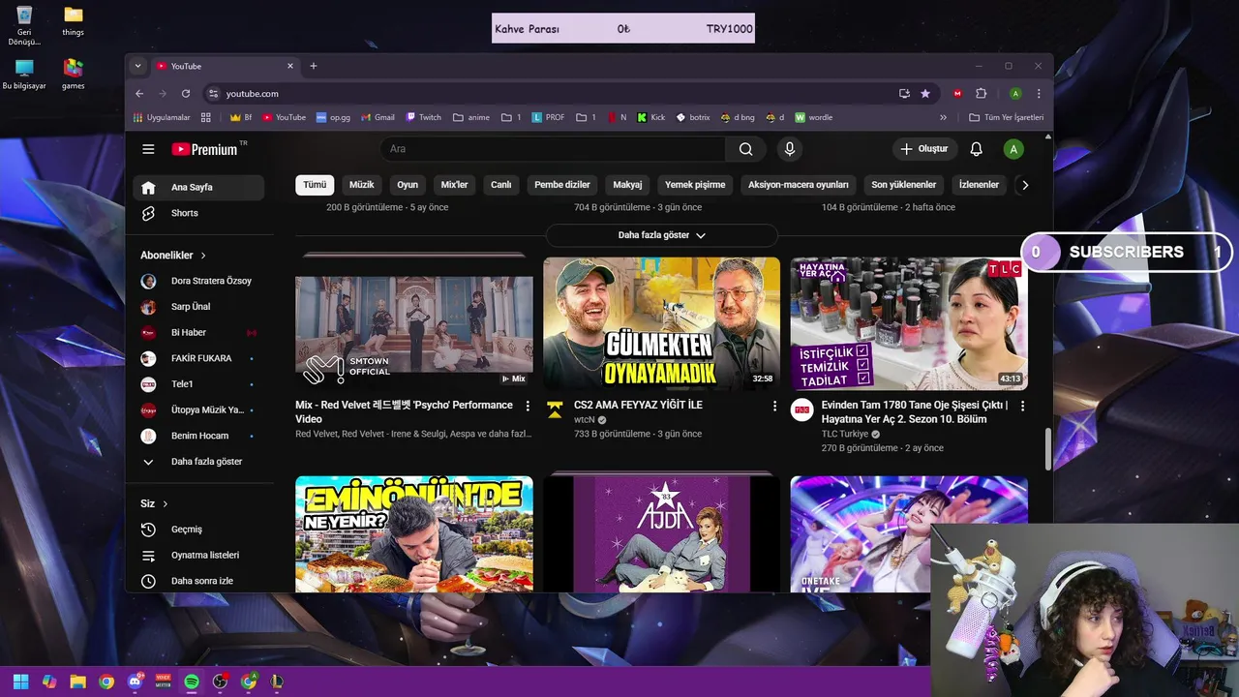Open the anime bookmarks folder
The width and height of the screenshot is (1239, 697).
point(471,117)
